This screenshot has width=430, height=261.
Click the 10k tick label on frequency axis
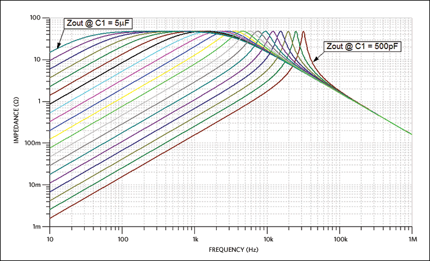click(267, 236)
